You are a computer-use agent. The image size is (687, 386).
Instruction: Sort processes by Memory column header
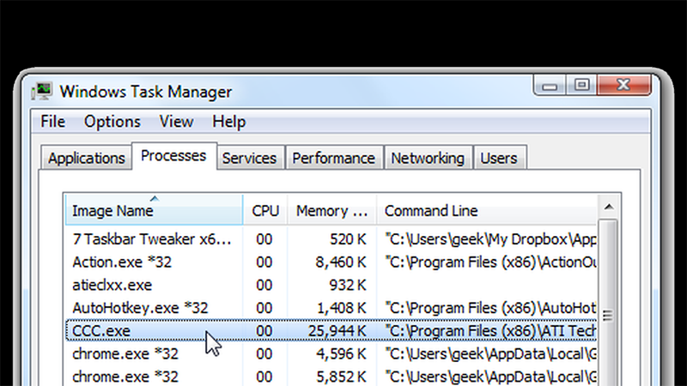click(332, 211)
